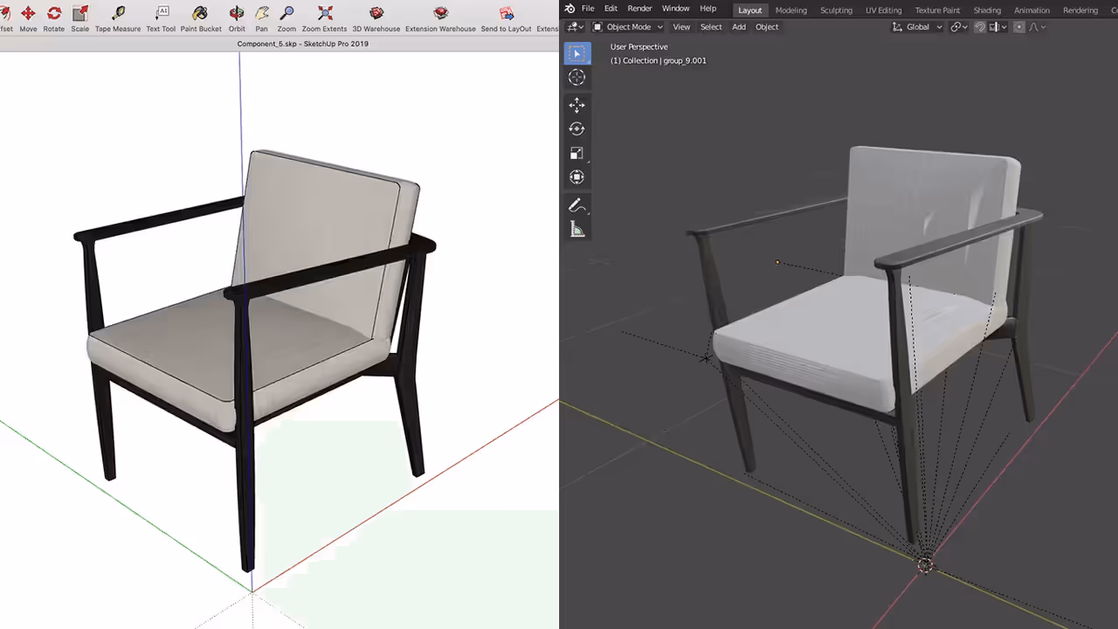Image resolution: width=1118 pixels, height=629 pixels.
Task: Open the Object Mode dropdown
Action: (627, 27)
